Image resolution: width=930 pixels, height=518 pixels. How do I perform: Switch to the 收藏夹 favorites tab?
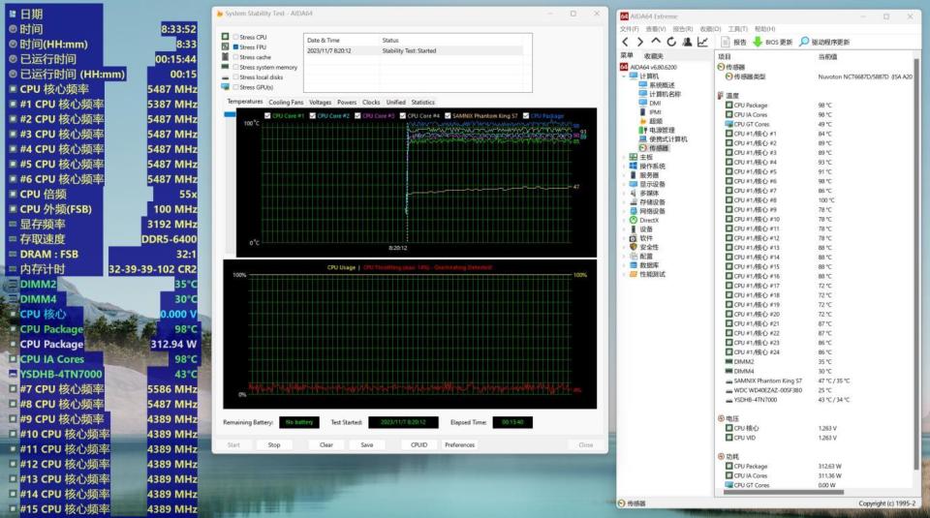click(654, 56)
